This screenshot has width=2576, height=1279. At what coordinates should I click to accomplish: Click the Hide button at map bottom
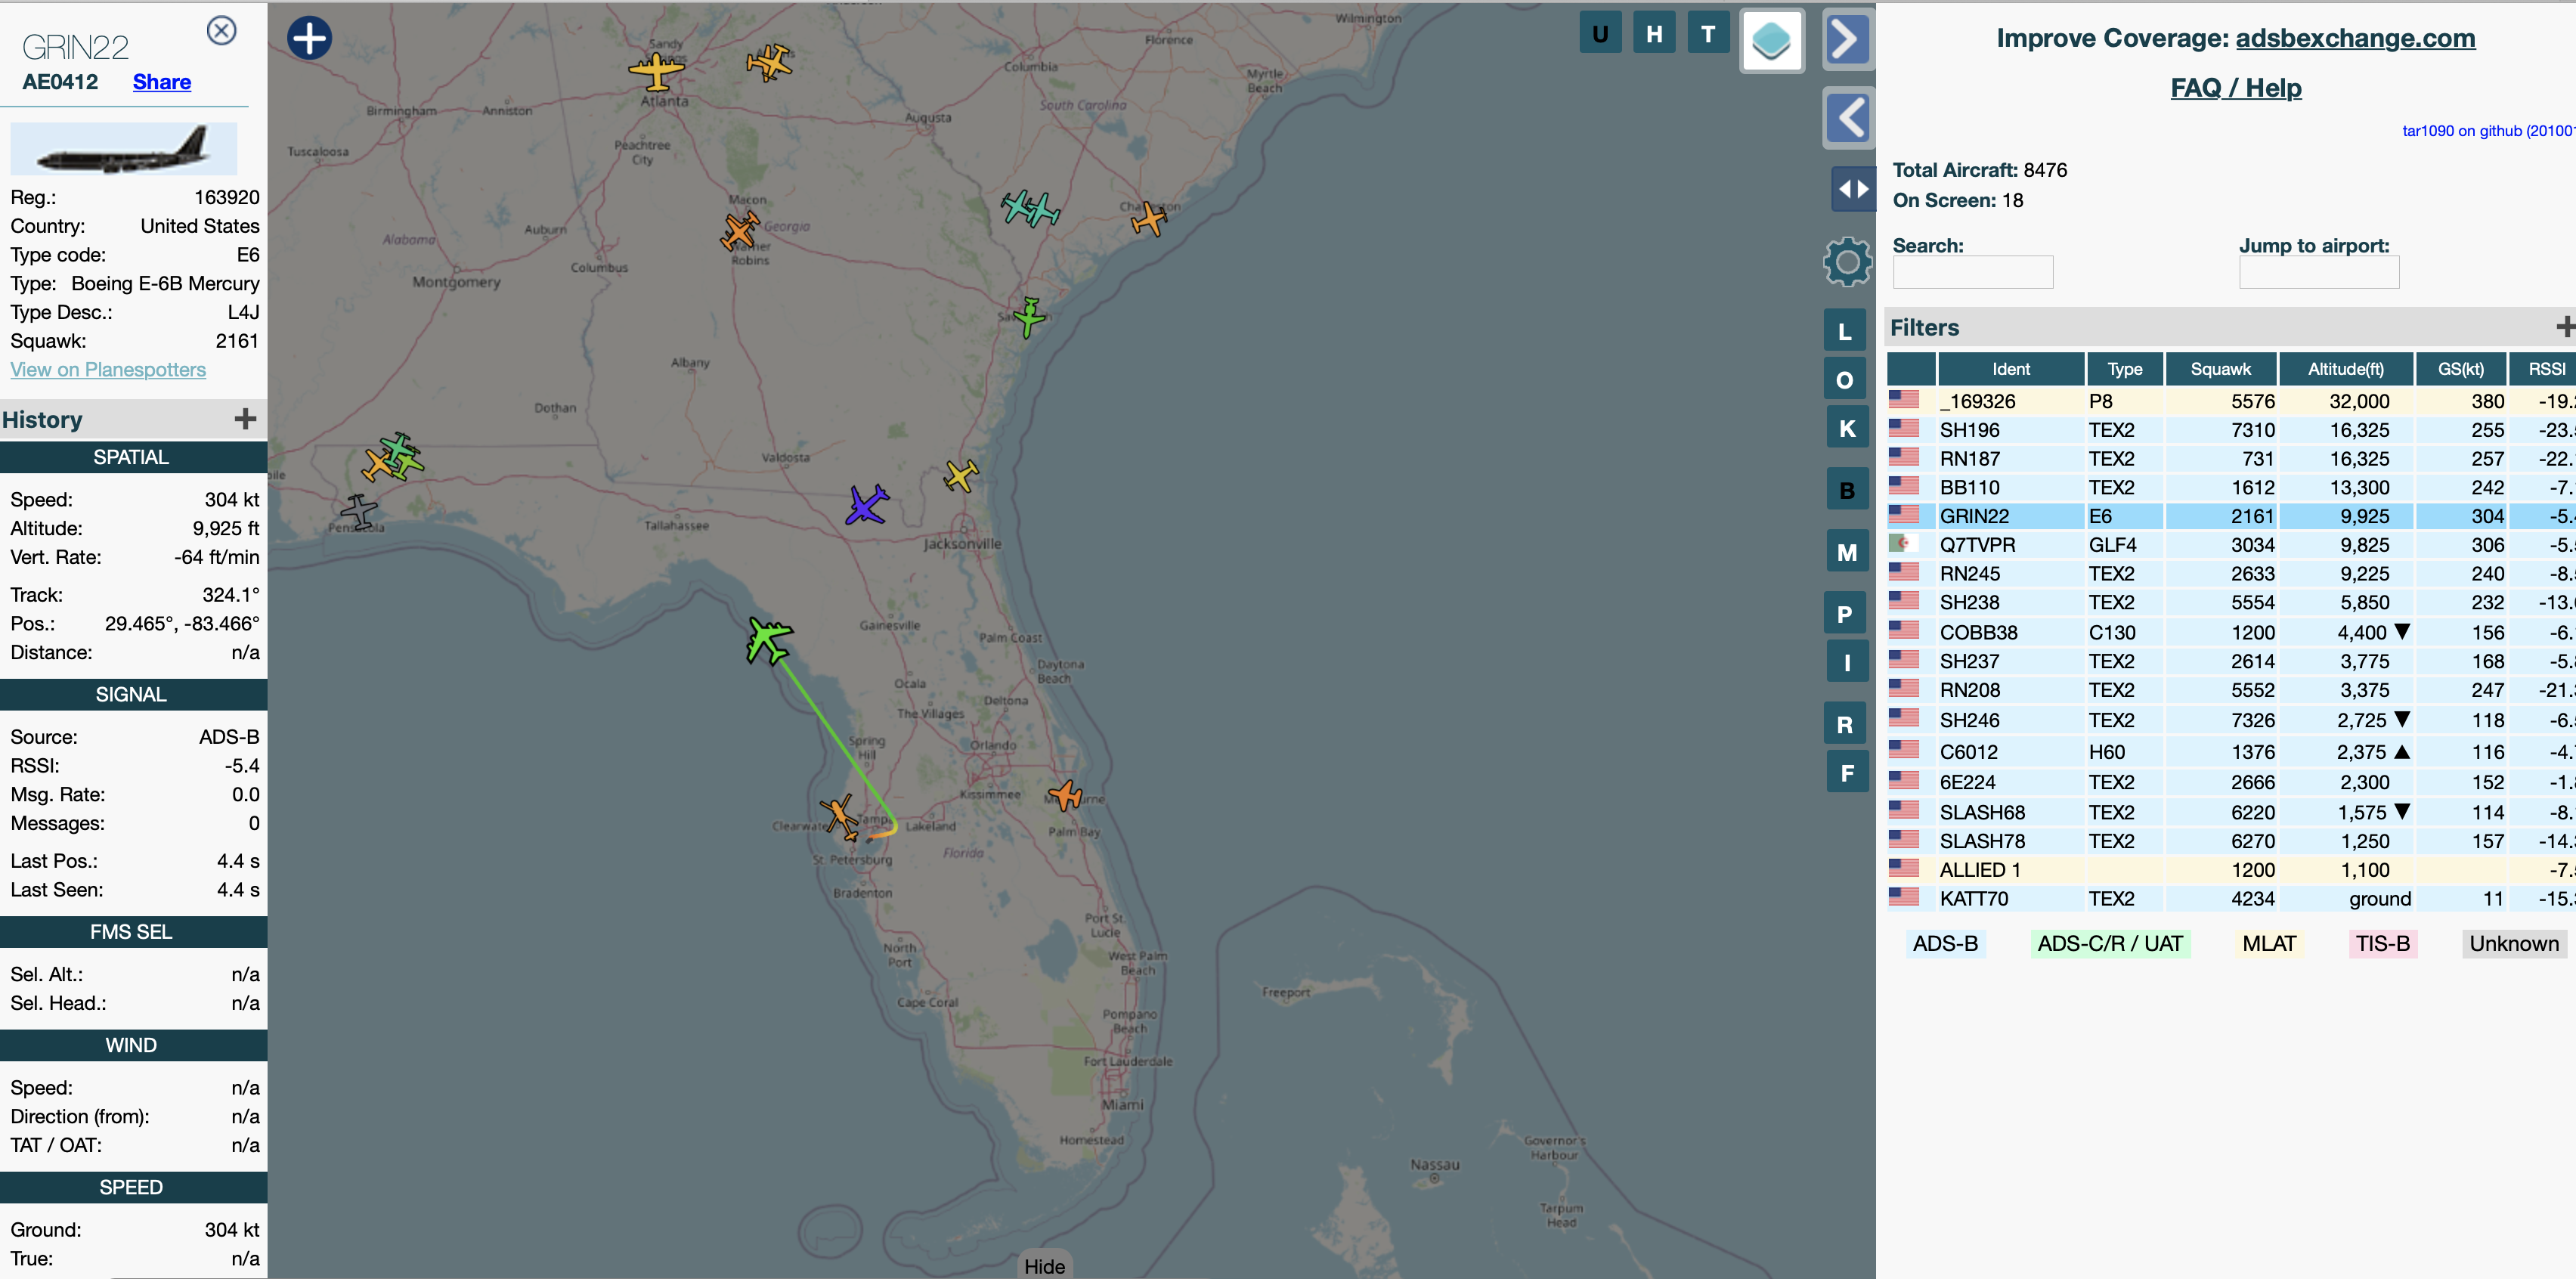pos(1044,1266)
